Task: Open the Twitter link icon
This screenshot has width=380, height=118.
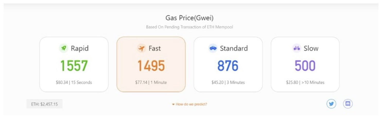Action: (x=331, y=104)
